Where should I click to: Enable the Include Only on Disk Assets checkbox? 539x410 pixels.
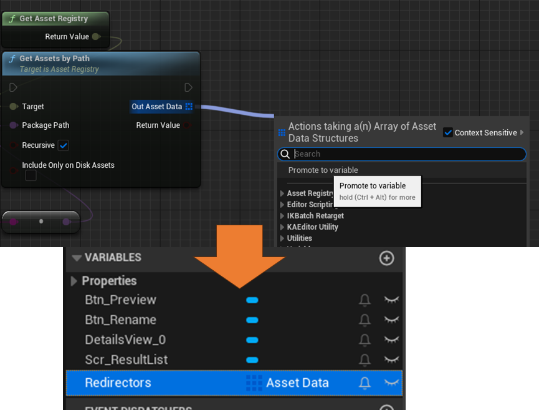pyautogui.click(x=31, y=175)
